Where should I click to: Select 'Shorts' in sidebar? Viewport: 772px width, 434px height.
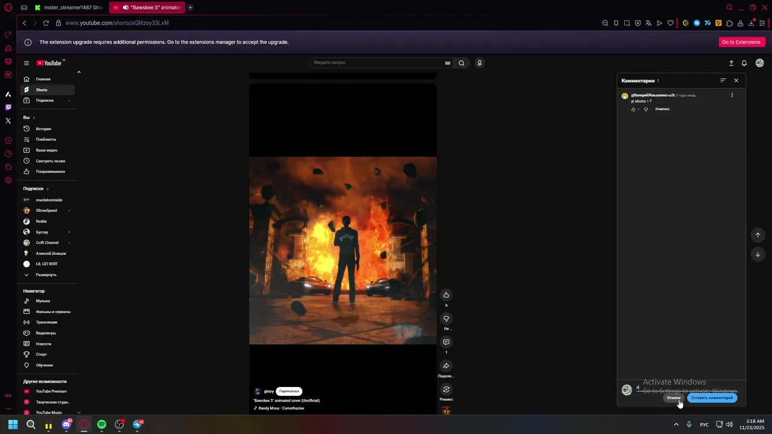pyautogui.click(x=47, y=90)
